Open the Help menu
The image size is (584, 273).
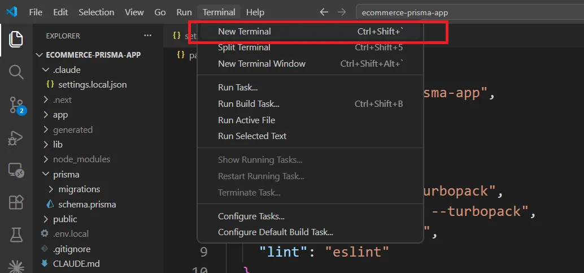(x=255, y=12)
